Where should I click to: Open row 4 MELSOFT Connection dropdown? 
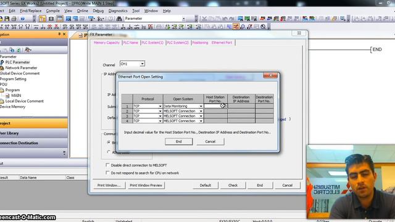click(x=201, y=121)
